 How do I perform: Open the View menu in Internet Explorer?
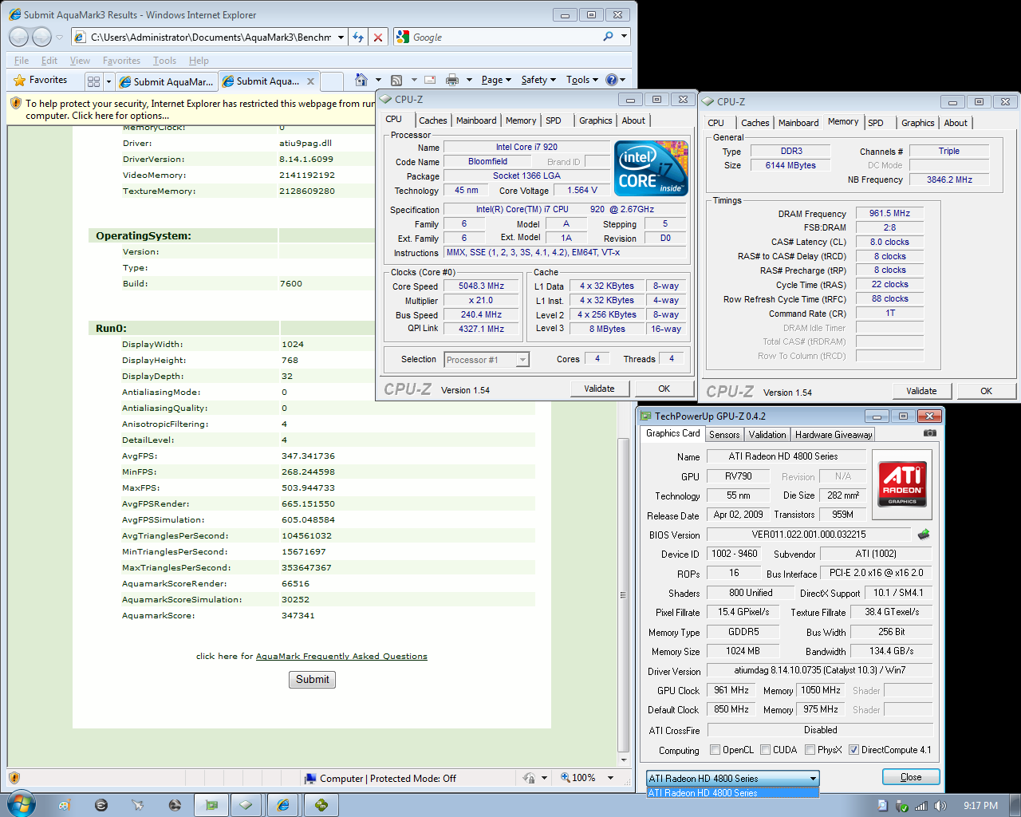tap(80, 61)
